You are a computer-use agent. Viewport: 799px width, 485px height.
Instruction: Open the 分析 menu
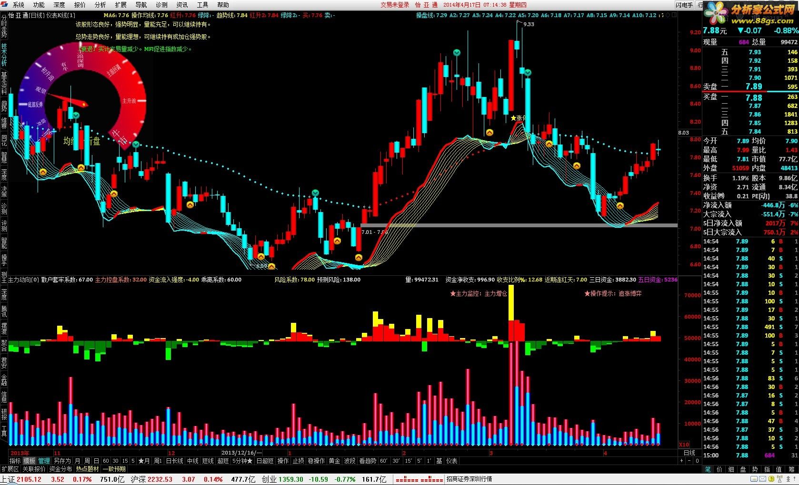click(100, 5)
